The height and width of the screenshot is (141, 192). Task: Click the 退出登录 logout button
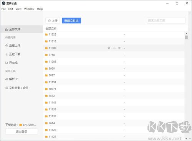22,131
